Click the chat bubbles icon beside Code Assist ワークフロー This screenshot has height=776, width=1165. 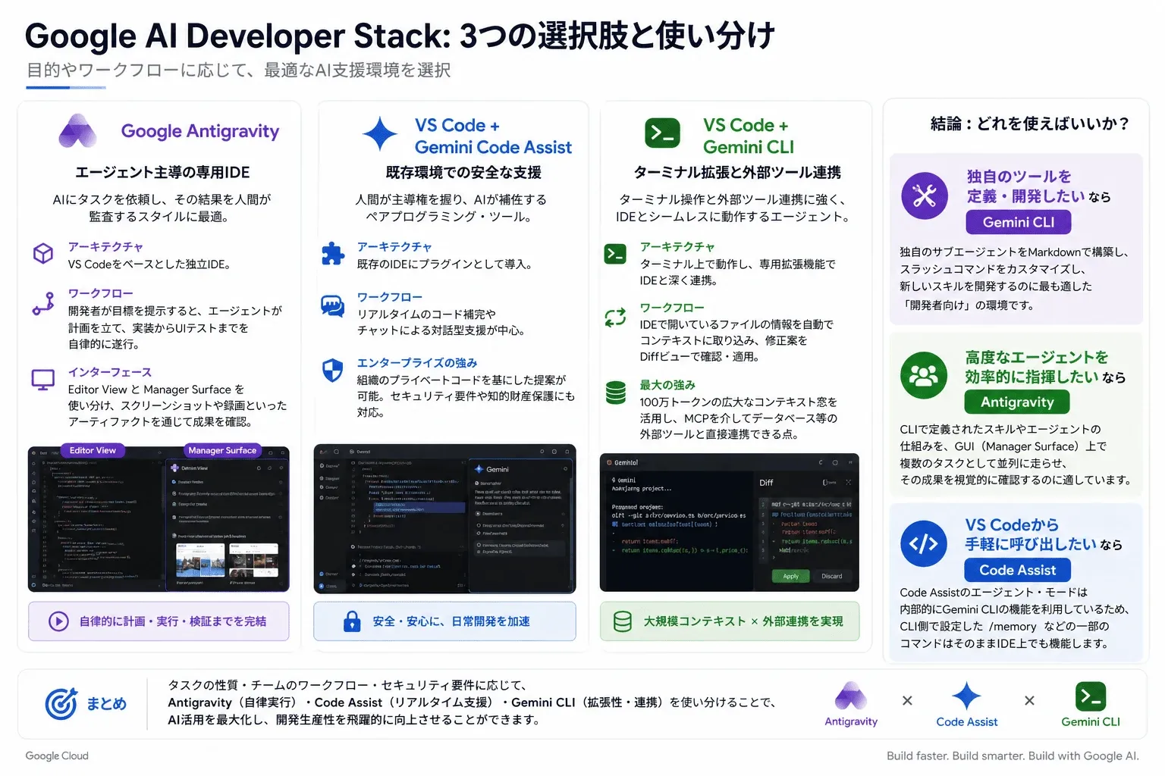point(332,306)
